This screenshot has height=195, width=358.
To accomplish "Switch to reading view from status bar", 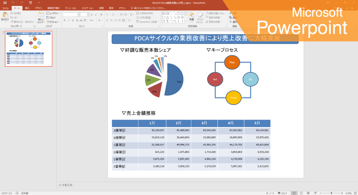I will click(x=308, y=193).
